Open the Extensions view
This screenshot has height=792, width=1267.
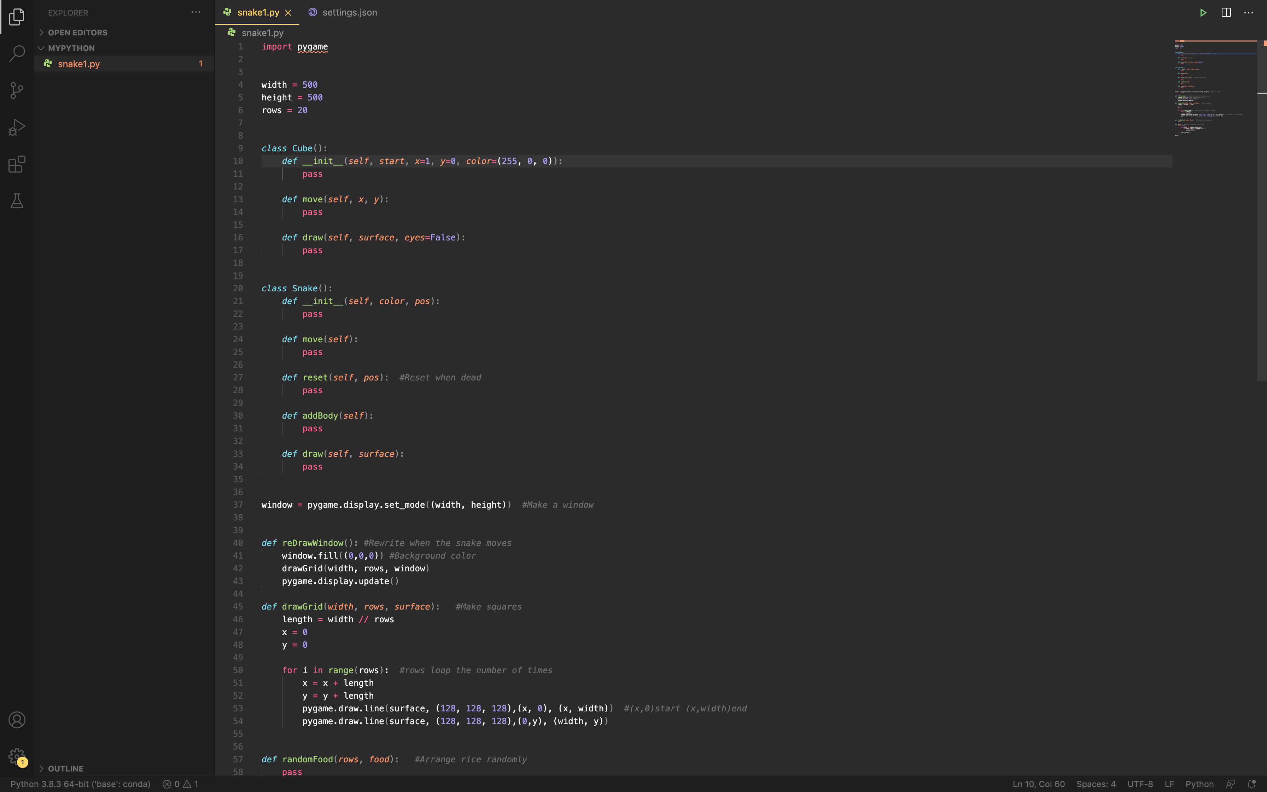pos(16,164)
